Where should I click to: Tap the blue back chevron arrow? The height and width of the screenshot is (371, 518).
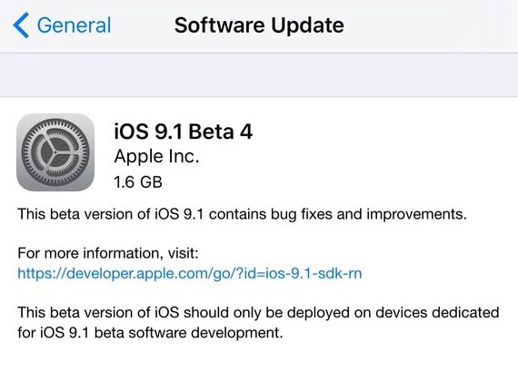(x=21, y=25)
